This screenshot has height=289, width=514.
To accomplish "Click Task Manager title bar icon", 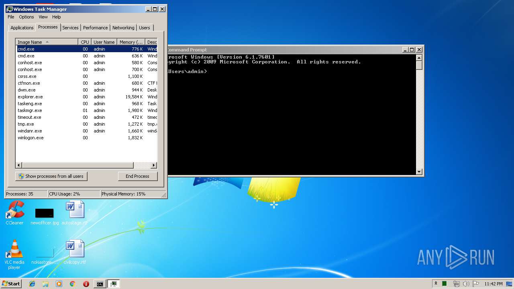I will click(x=10, y=9).
